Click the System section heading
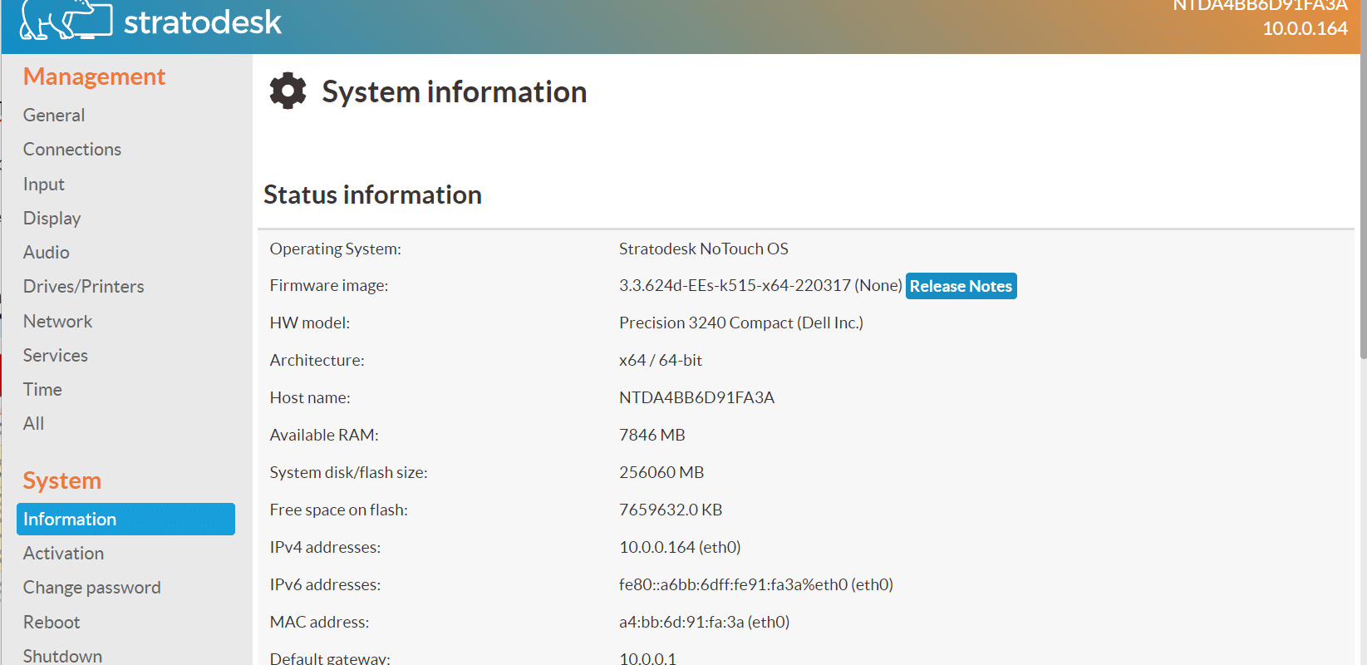 coord(62,480)
